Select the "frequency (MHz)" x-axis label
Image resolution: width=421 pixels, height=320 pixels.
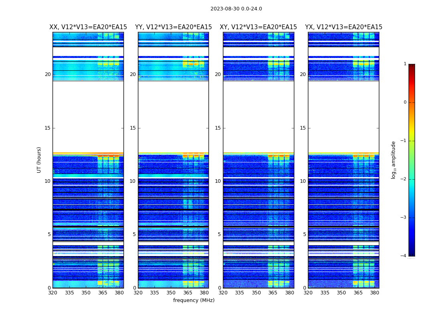tap(194, 300)
